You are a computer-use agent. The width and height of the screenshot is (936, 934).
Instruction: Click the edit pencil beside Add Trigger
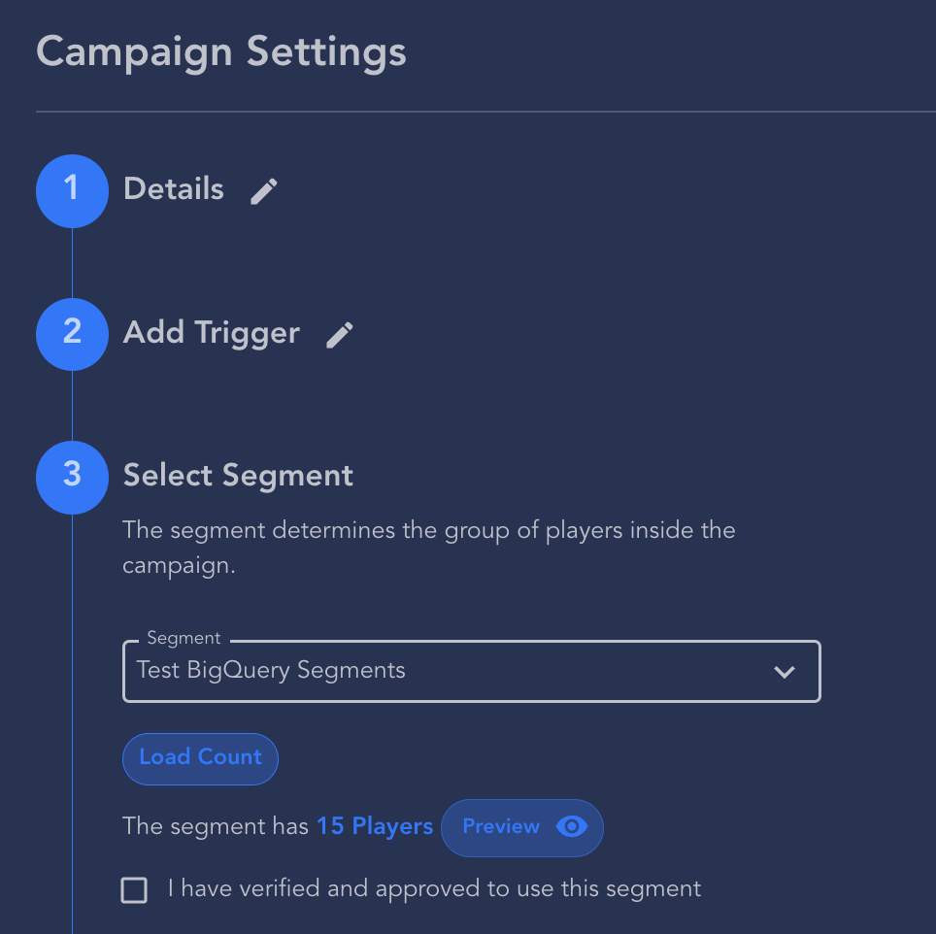click(x=340, y=335)
